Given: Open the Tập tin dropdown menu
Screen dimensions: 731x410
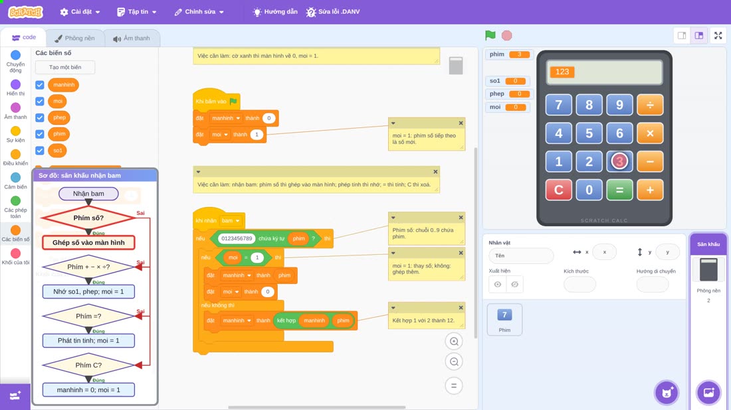Looking at the screenshot, I should [x=137, y=12].
